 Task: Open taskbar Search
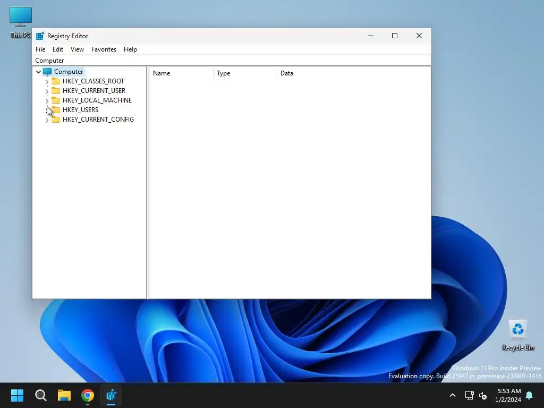click(x=40, y=395)
